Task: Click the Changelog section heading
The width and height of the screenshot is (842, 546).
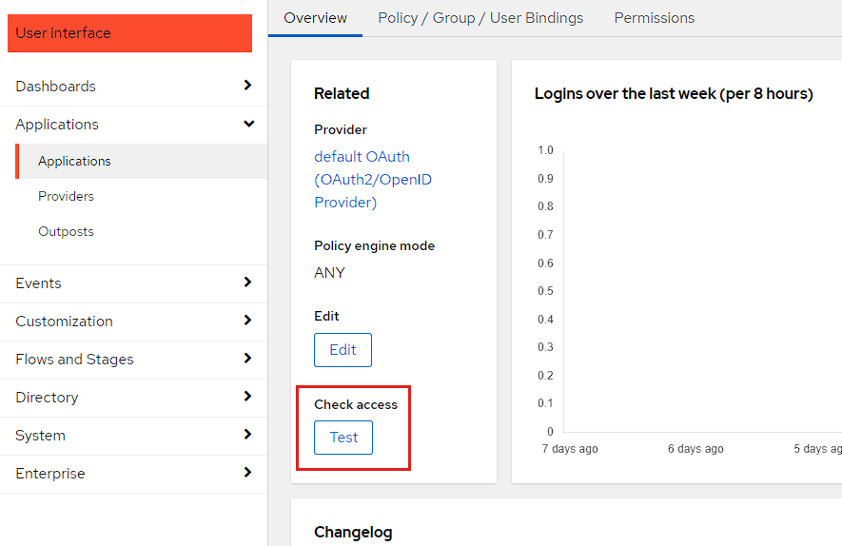Action: [352, 532]
